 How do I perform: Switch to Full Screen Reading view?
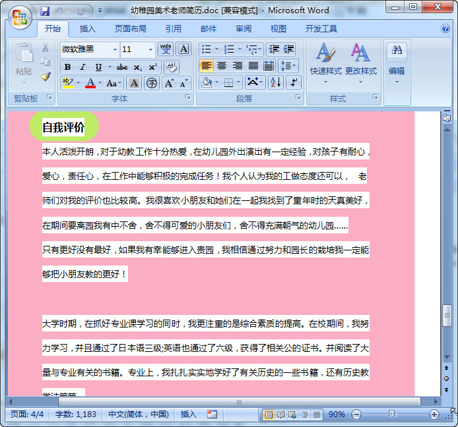(x=280, y=414)
